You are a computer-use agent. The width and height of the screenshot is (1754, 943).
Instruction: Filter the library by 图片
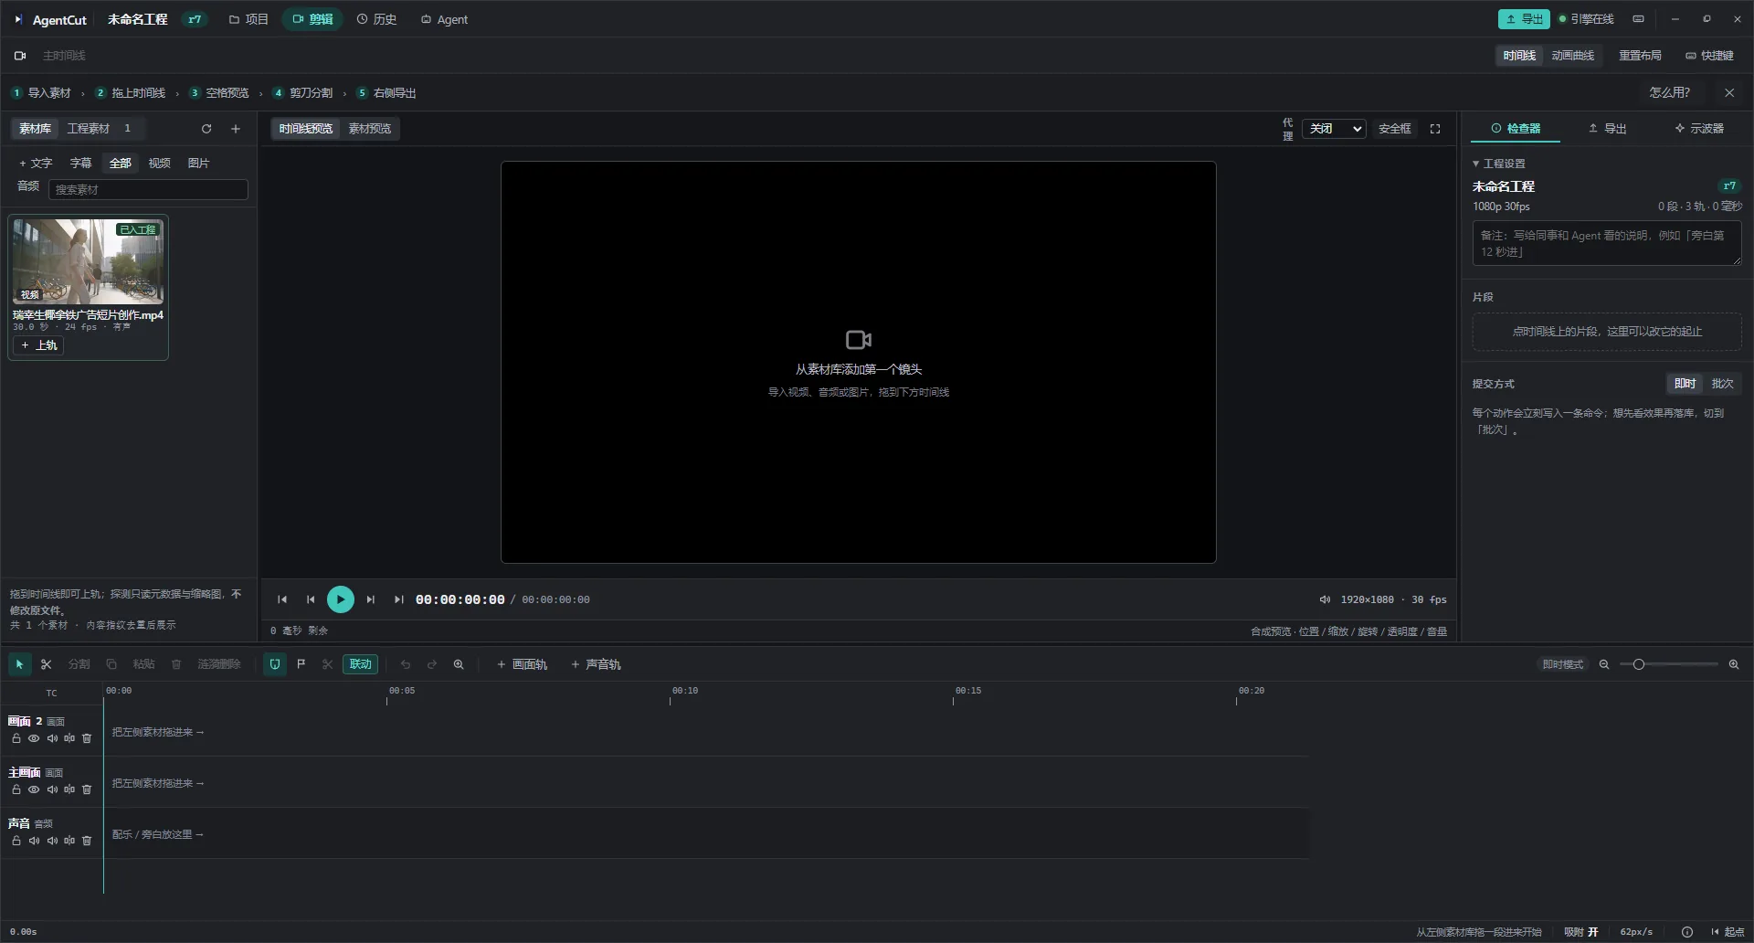pos(198,163)
